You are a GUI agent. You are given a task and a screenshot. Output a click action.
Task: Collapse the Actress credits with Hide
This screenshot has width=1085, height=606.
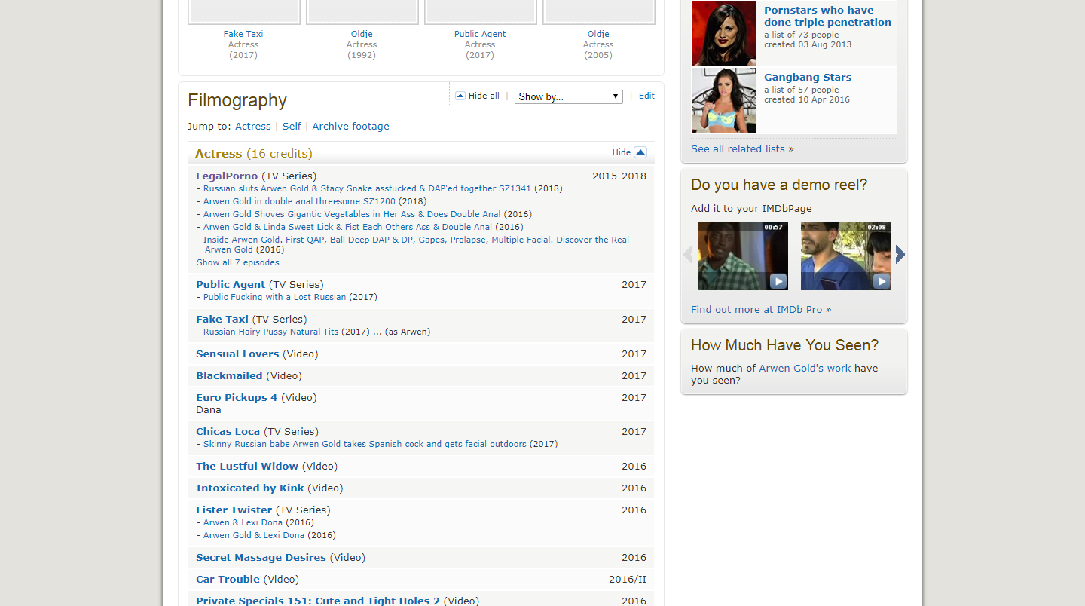(621, 152)
